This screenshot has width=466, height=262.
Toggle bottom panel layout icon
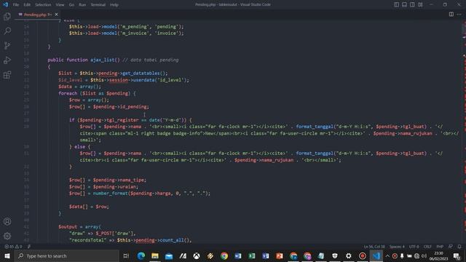(x=405, y=4)
